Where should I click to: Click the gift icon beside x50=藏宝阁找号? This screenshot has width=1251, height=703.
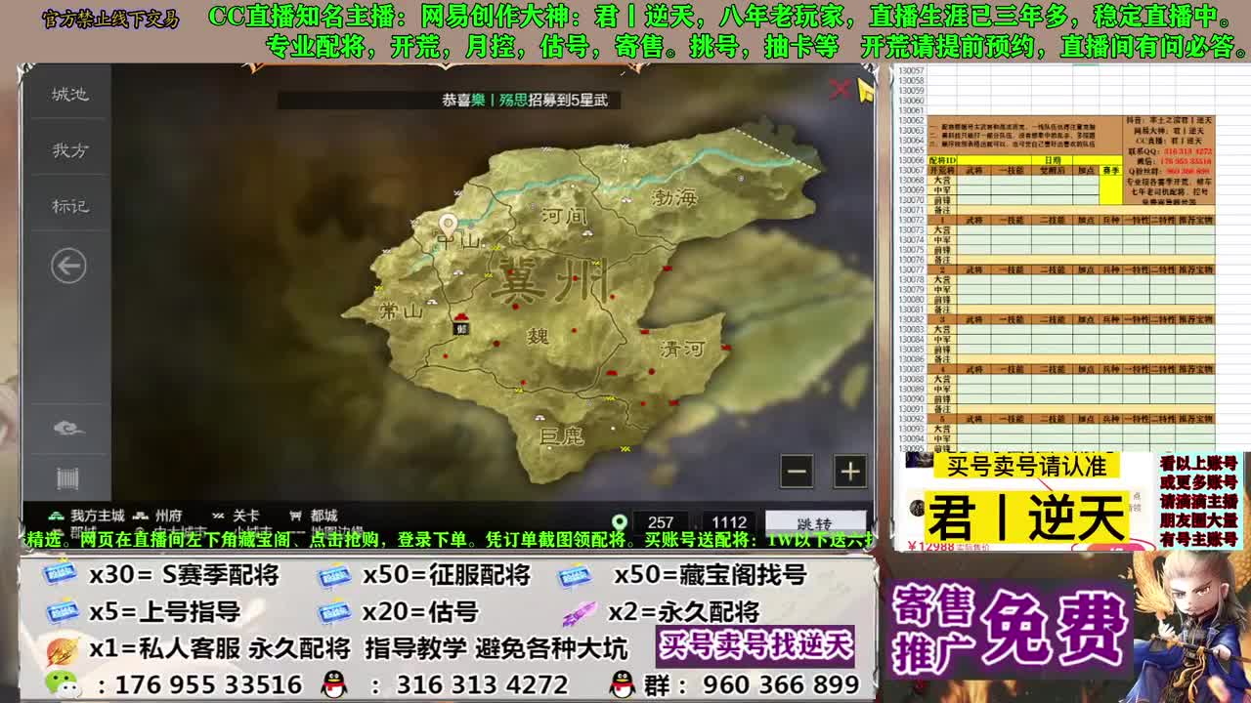[x=575, y=575]
